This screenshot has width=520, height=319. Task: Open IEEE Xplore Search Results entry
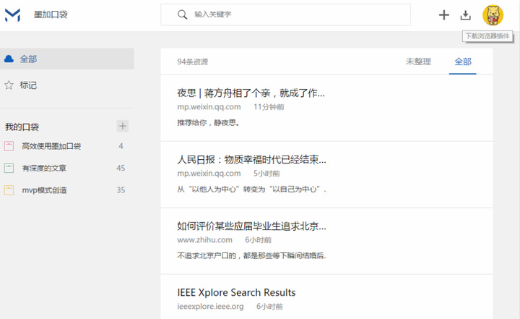click(x=236, y=292)
